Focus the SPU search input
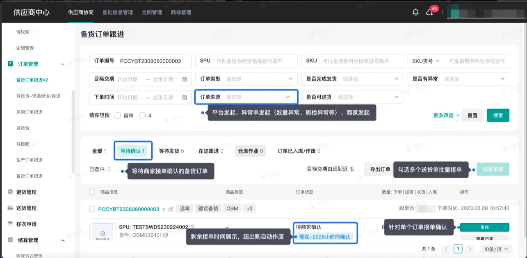The height and width of the screenshot is (258, 527). pyautogui.click(x=246, y=61)
